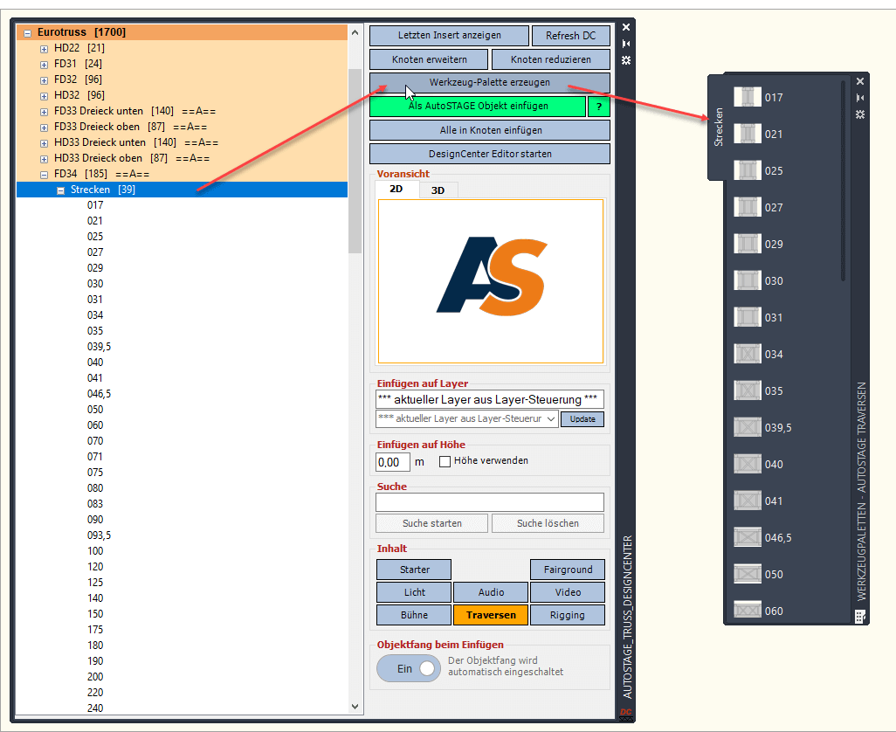Open the Licht content category

tap(414, 592)
